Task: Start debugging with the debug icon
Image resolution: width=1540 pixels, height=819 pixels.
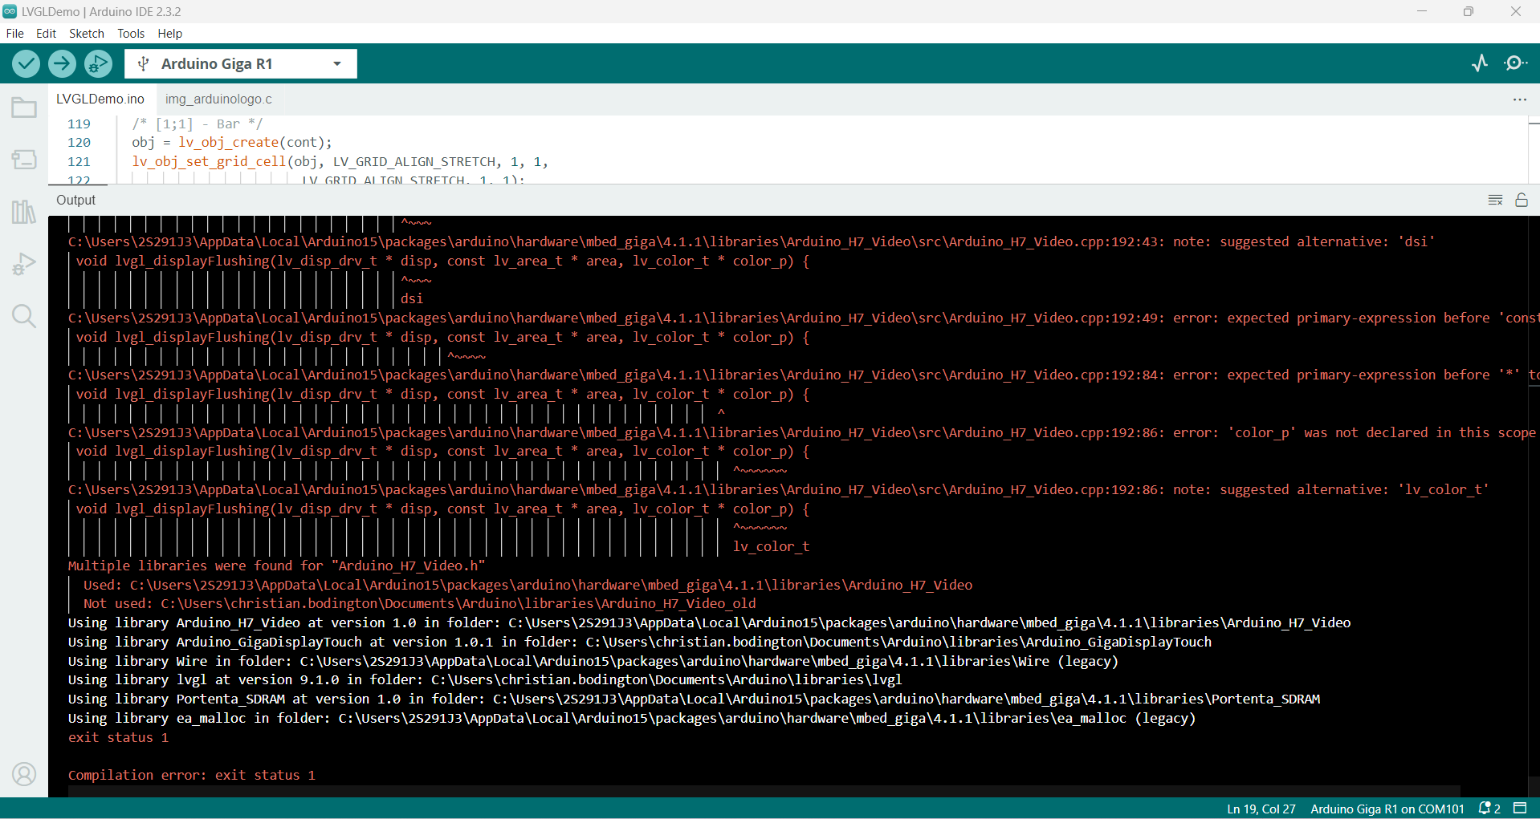Action: (x=98, y=63)
